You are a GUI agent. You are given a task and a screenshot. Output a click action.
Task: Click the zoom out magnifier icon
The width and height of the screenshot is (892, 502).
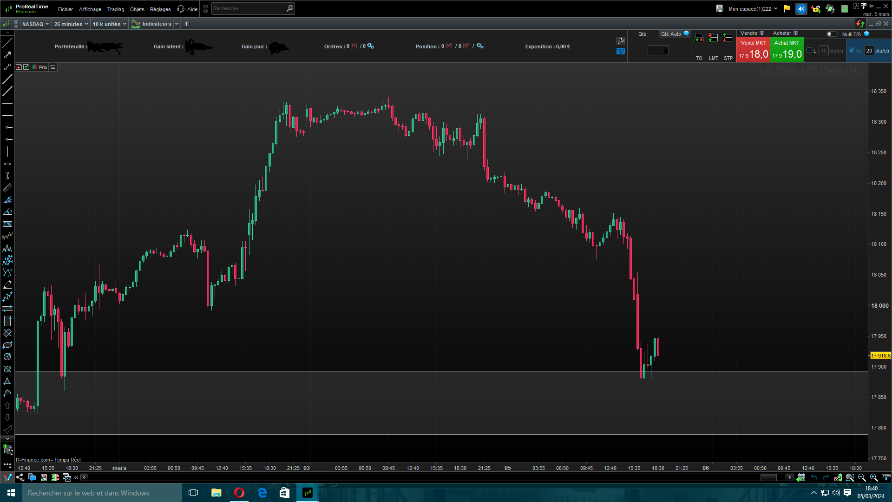[x=862, y=477]
